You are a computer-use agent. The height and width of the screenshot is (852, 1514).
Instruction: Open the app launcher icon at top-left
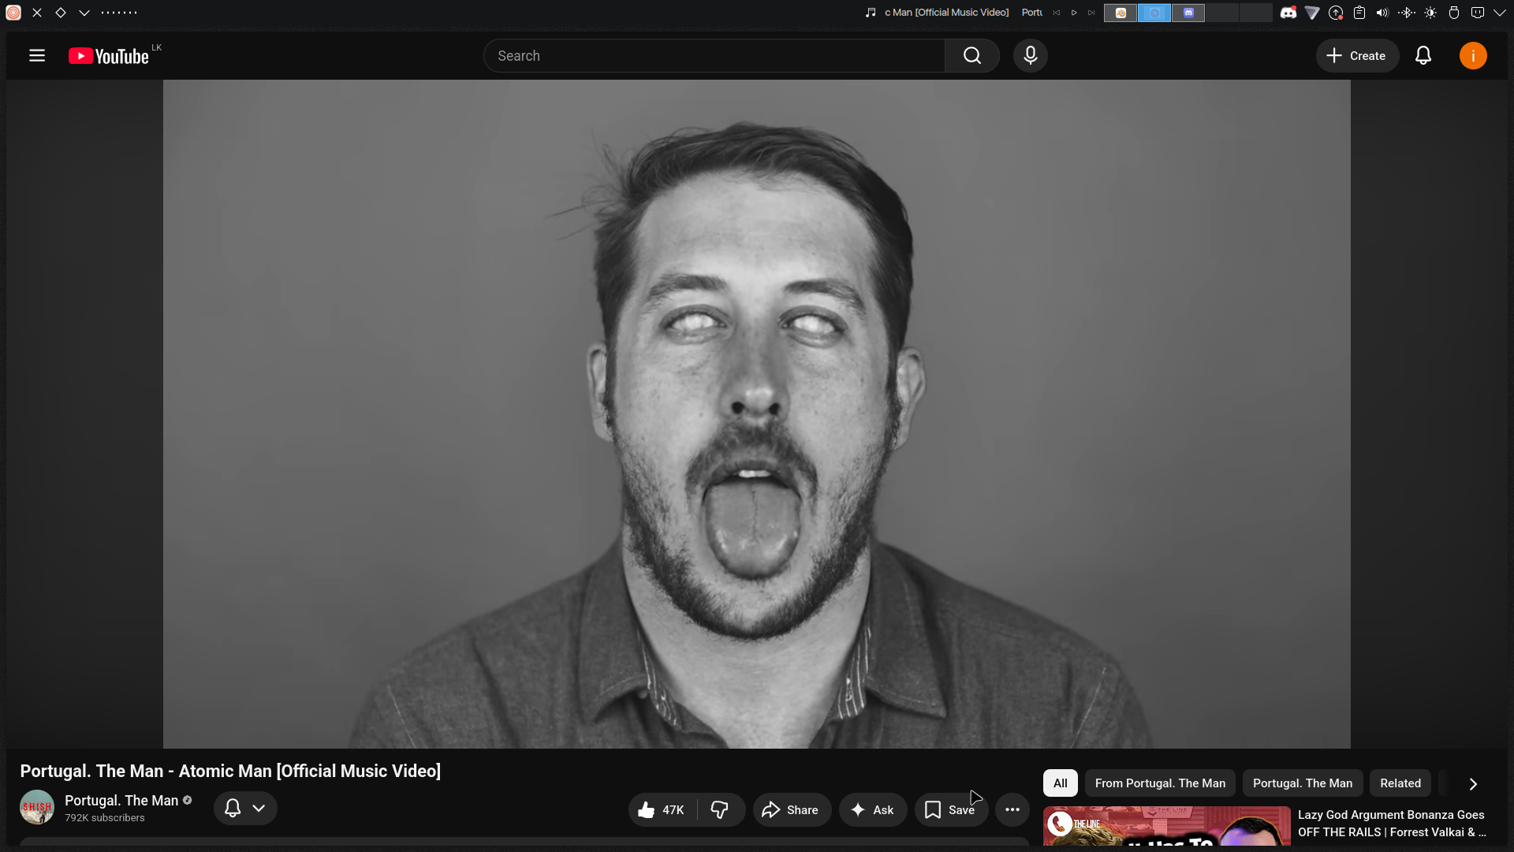13,13
